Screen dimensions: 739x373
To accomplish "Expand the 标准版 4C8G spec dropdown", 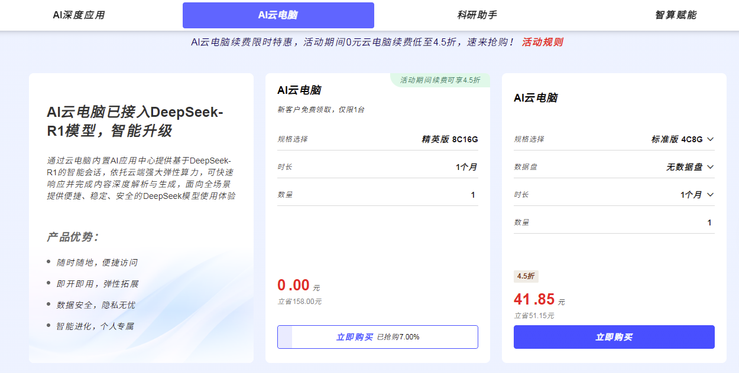I will point(683,139).
